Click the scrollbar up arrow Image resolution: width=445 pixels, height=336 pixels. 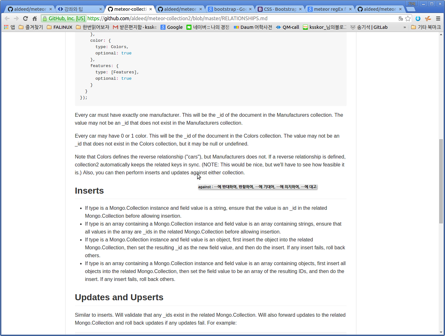441,34
